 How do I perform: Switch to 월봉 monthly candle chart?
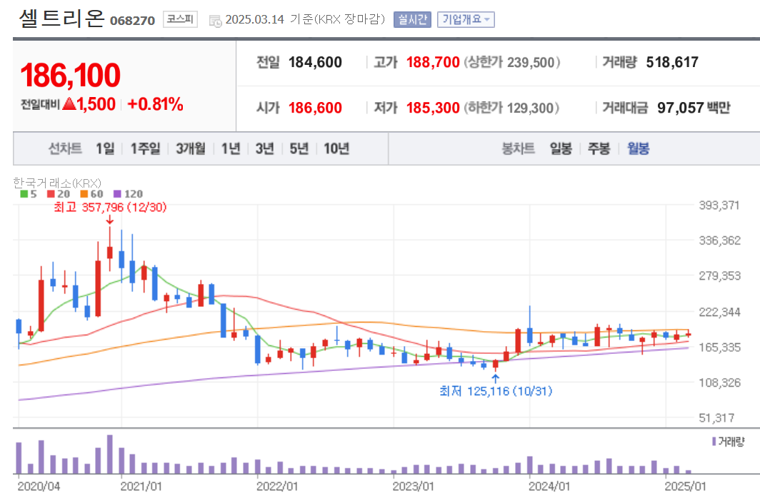tap(639, 148)
